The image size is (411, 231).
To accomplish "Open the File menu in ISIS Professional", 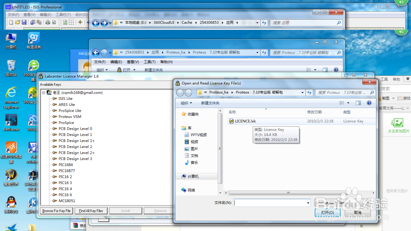I will click(x=14, y=15).
